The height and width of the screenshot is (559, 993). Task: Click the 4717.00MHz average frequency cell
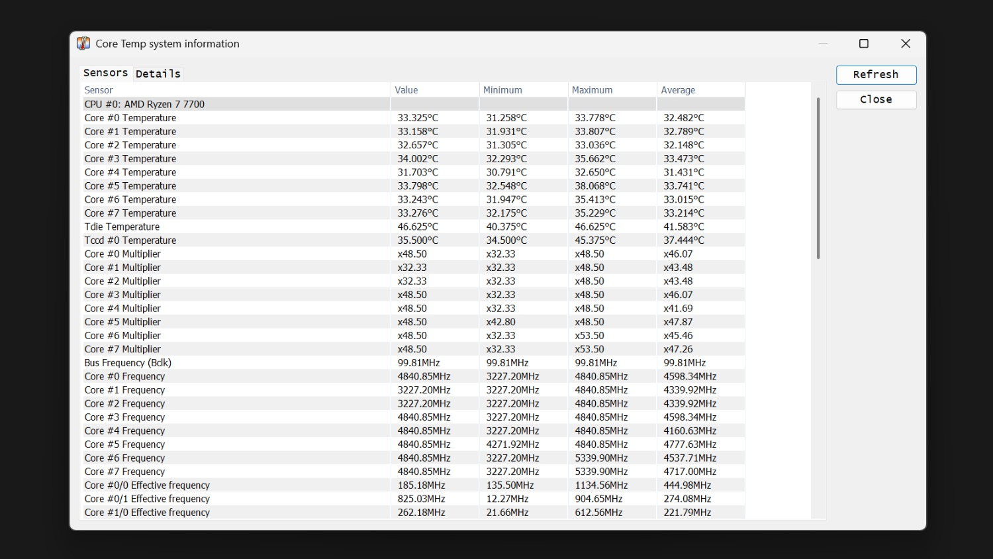pyautogui.click(x=690, y=472)
